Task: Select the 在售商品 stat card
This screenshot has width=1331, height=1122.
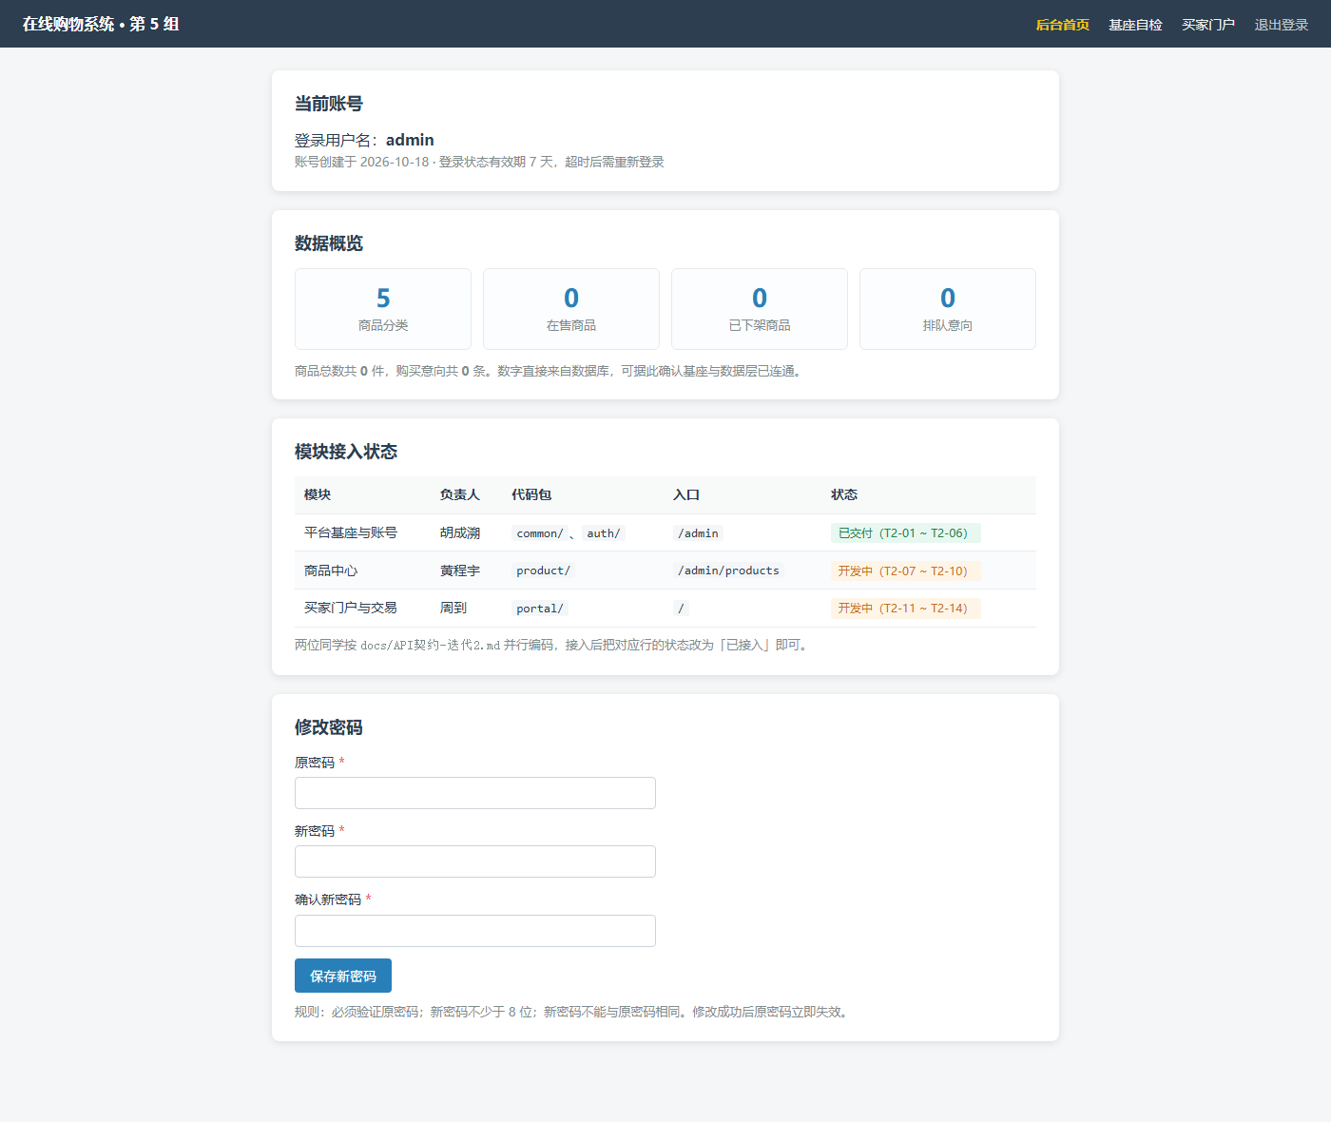Action: pos(571,309)
